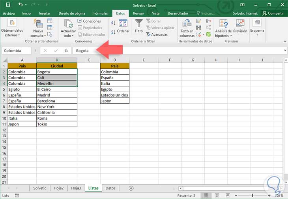This screenshot has width=288, height=199.
Task: Select Italia cell in column D
Action: pyautogui.click(x=115, y=83)
